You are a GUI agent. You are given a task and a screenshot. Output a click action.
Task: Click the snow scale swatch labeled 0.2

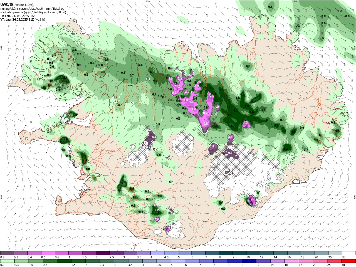click(x=7, y=253)
